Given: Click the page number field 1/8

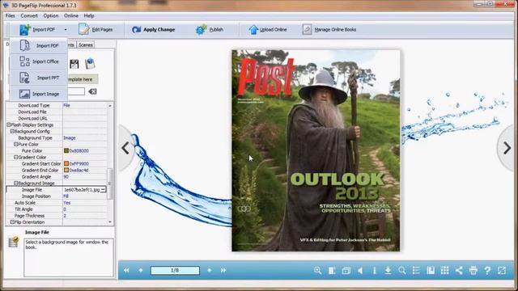Looking at the screenshot, I should (x=175, y=270).
